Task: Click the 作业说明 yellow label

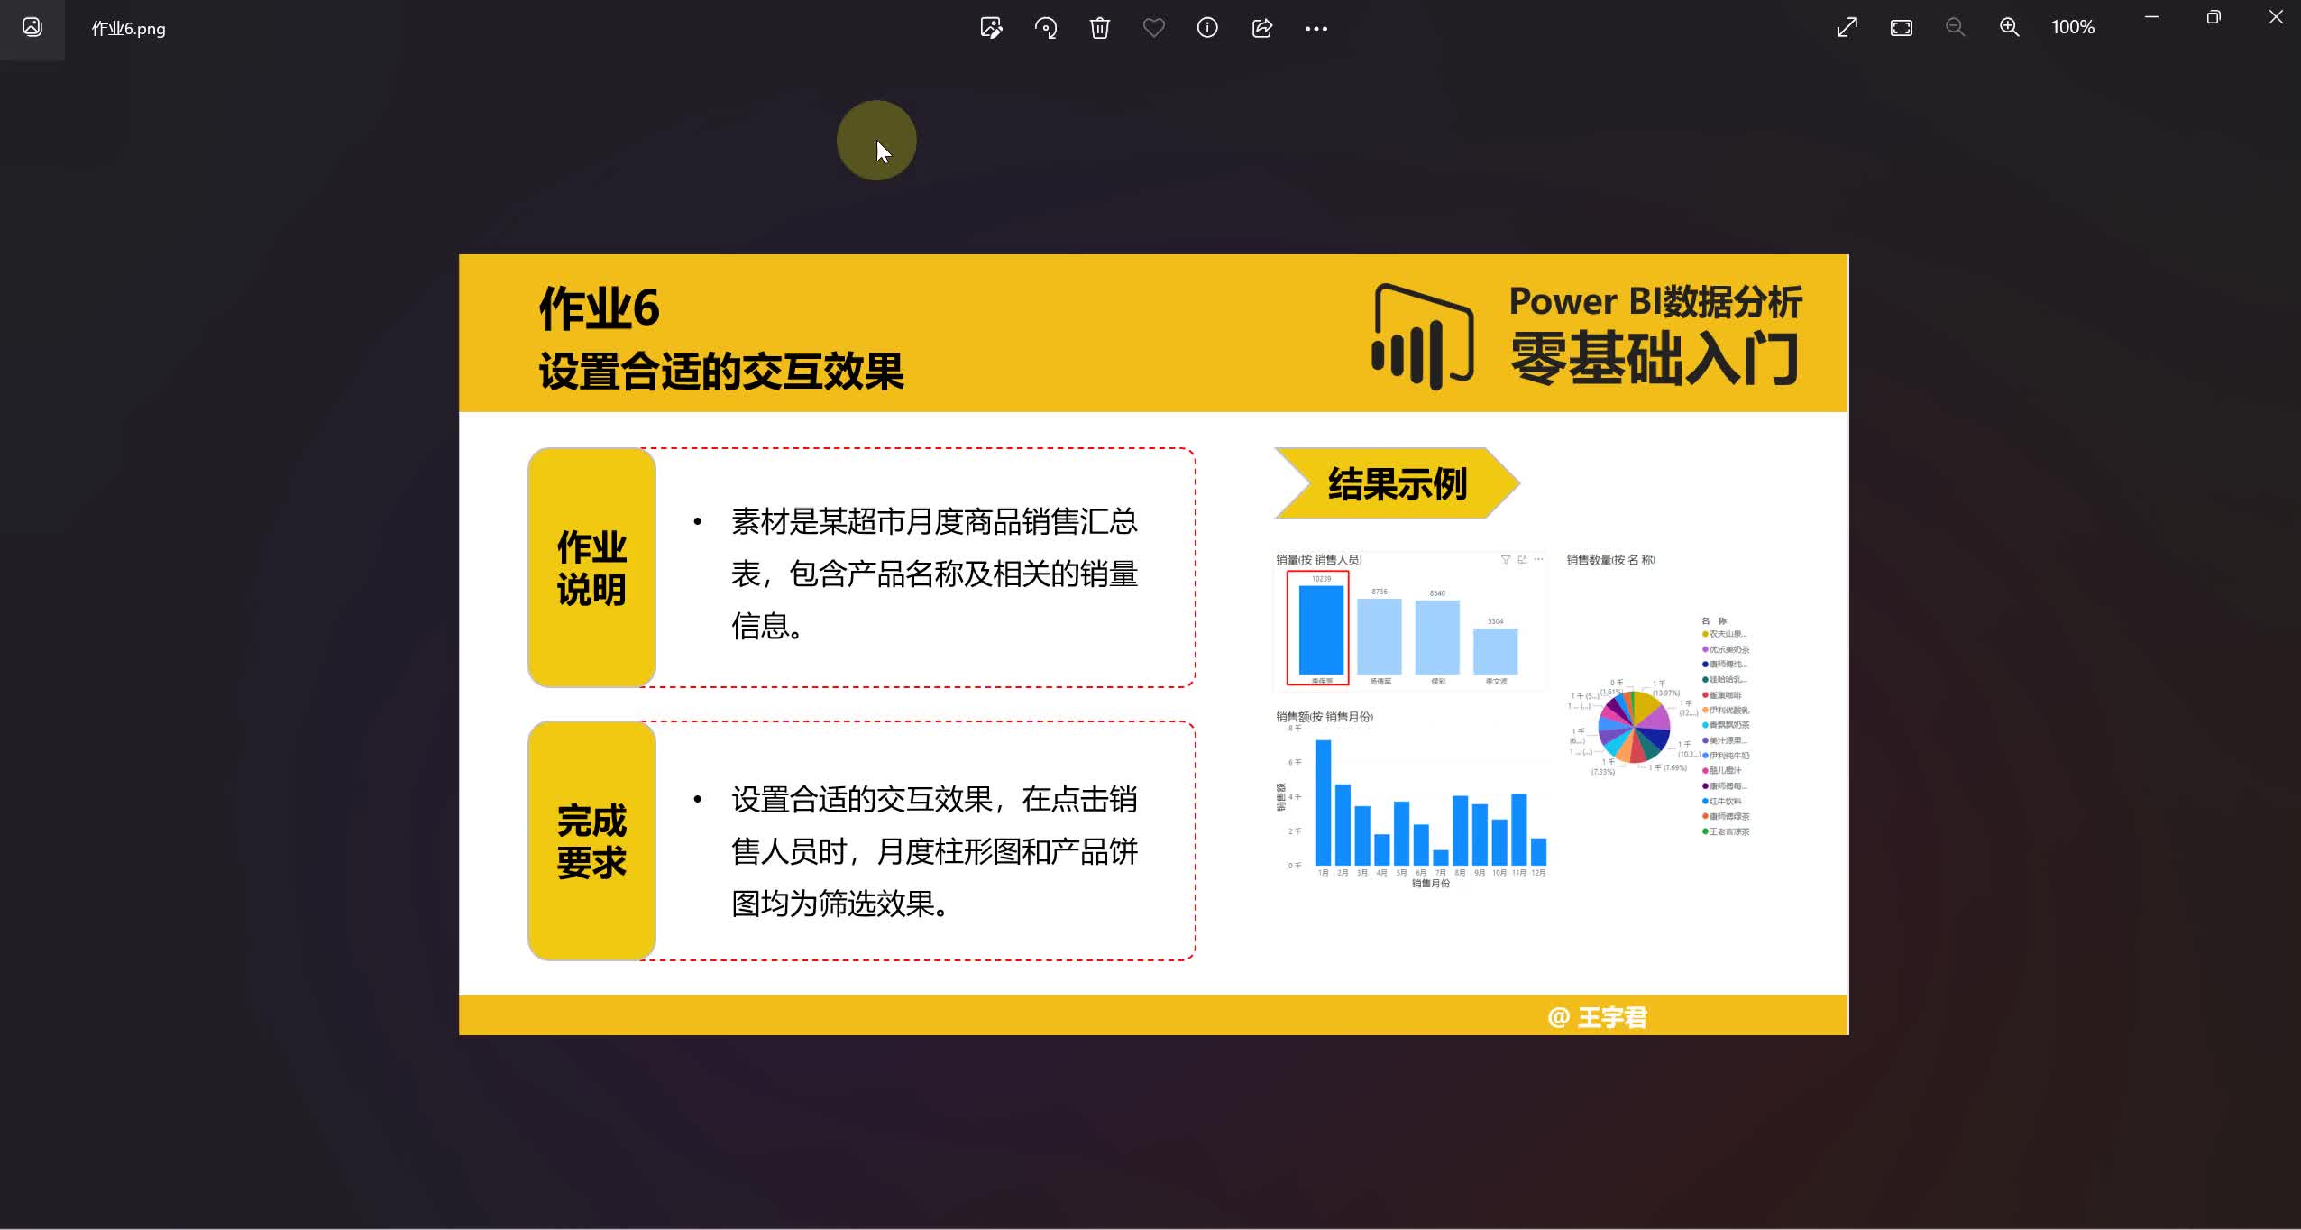Action: [591, 568]
